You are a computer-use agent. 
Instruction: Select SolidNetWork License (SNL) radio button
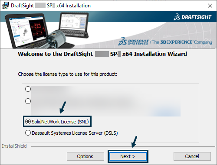coord(28,122)
